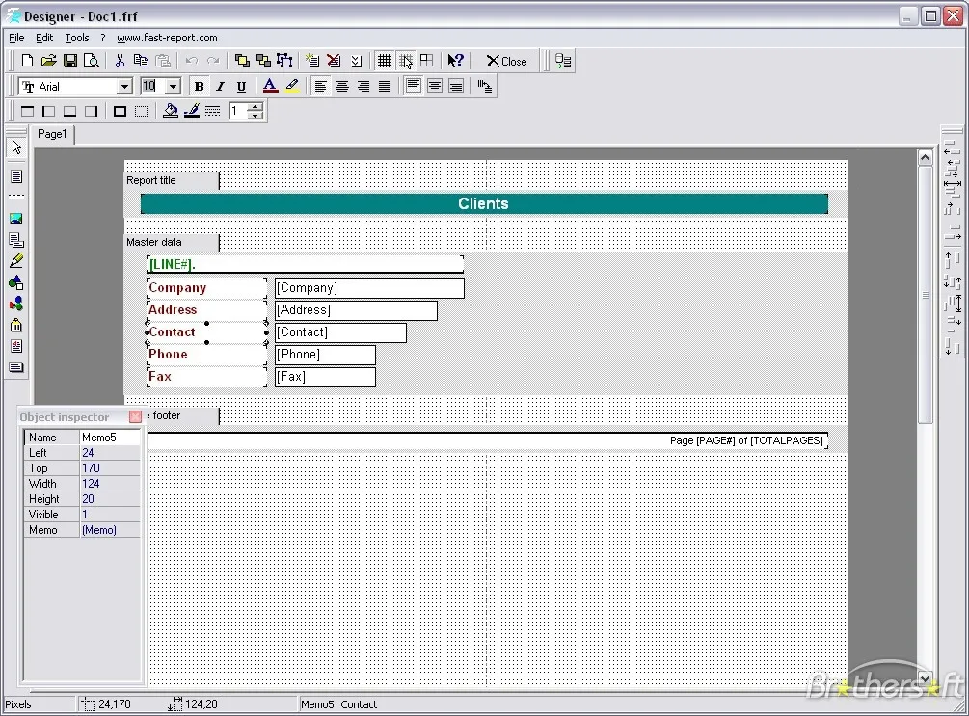The image size is (969, 716).
Task: Open the Arial font name dropdown
Action: [x=124, y=87]
